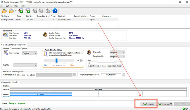Click the greyed Play Audio button
Viewport: 190px width, 110px height.
182,104
